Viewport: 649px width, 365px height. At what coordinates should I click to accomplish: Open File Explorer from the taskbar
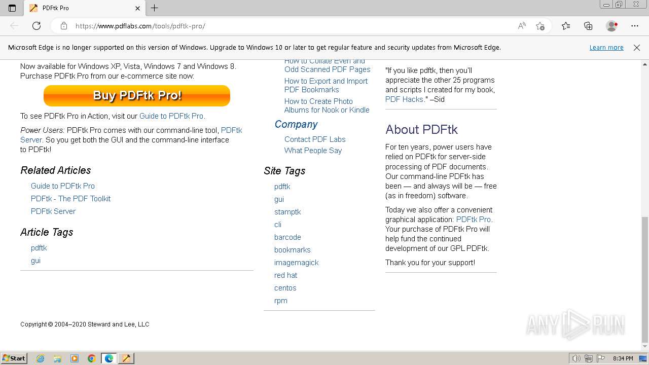57,358
